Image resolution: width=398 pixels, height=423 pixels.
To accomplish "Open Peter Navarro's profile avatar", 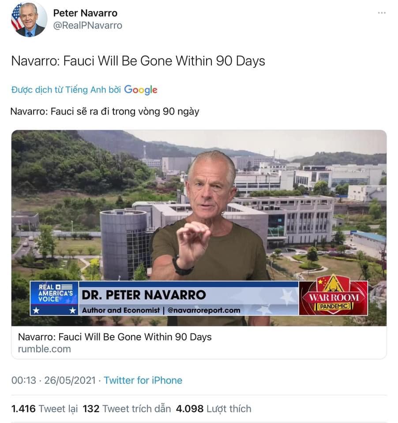I will point(29,19).
